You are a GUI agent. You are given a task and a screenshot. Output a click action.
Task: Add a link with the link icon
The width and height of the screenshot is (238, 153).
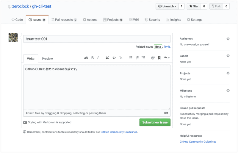pos(120,58)
